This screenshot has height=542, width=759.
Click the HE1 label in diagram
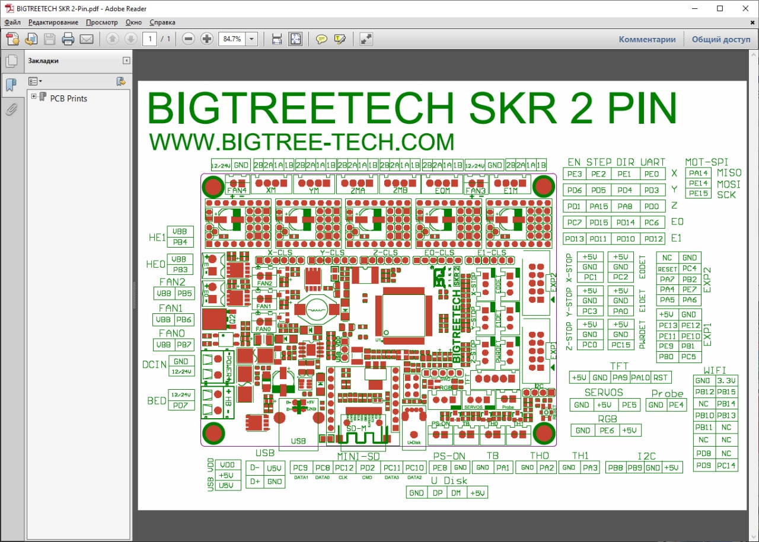[157, 238]
